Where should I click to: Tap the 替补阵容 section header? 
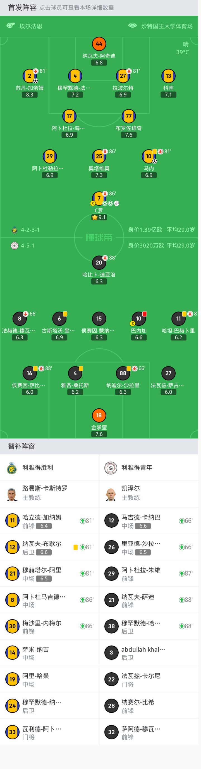21,446
